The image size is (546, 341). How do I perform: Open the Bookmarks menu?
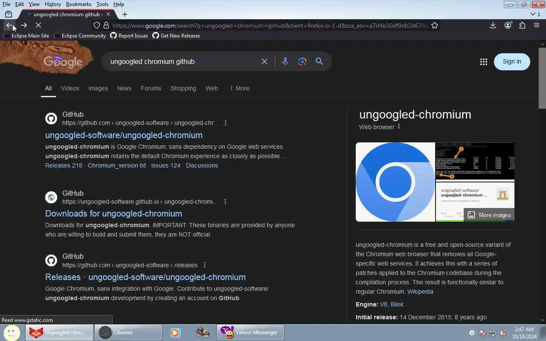[78, 4]
